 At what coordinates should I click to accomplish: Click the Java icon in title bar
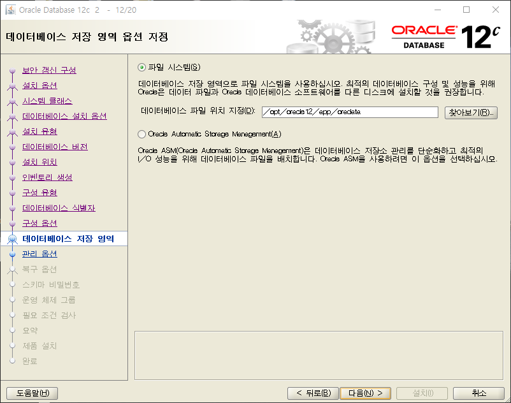point(10,10)
